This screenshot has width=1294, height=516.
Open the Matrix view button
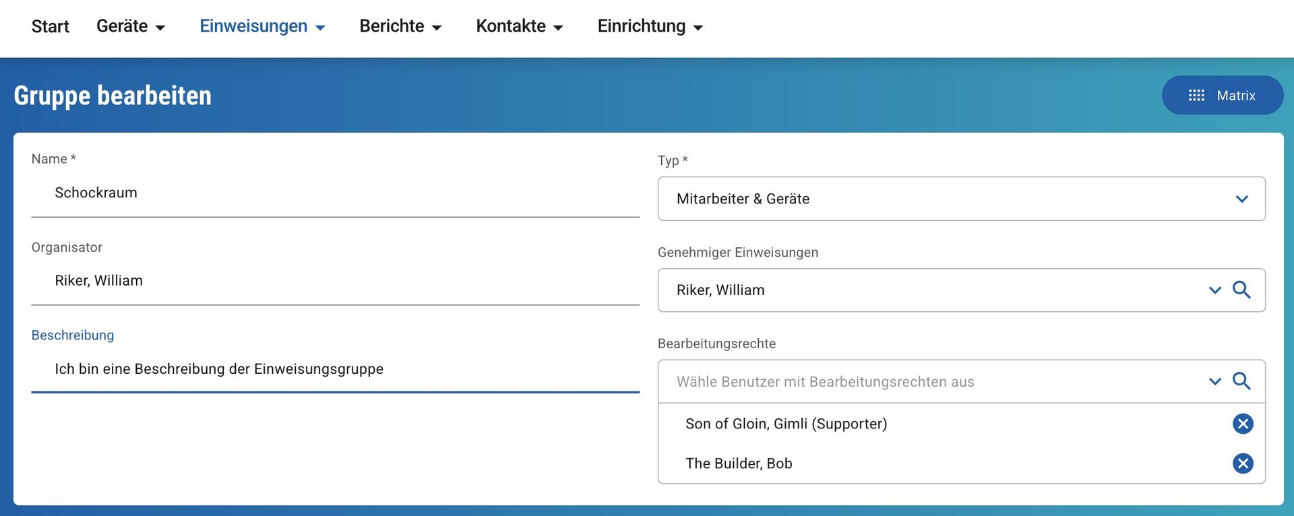[x=1222, y=95]
